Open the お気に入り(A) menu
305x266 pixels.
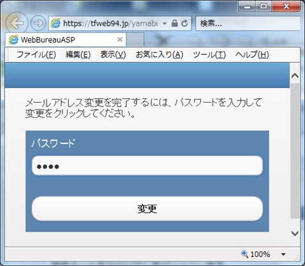pyautogui.click(x=160, y=55)
